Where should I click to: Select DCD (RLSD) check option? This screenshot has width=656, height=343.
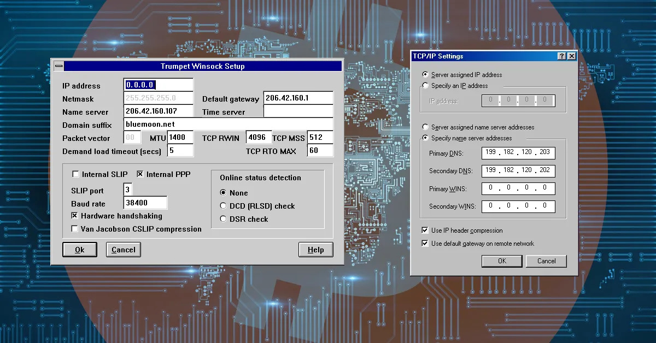coord(223,206)
